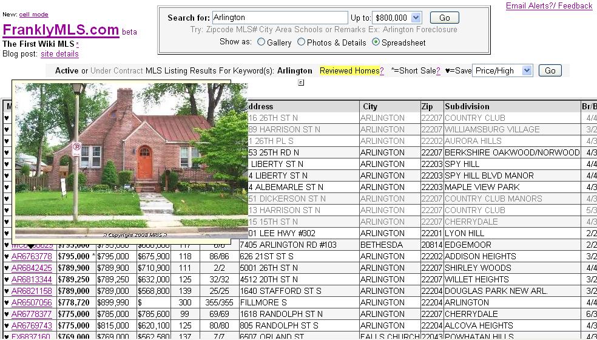Select the Gallery view option

coord(261,42)
